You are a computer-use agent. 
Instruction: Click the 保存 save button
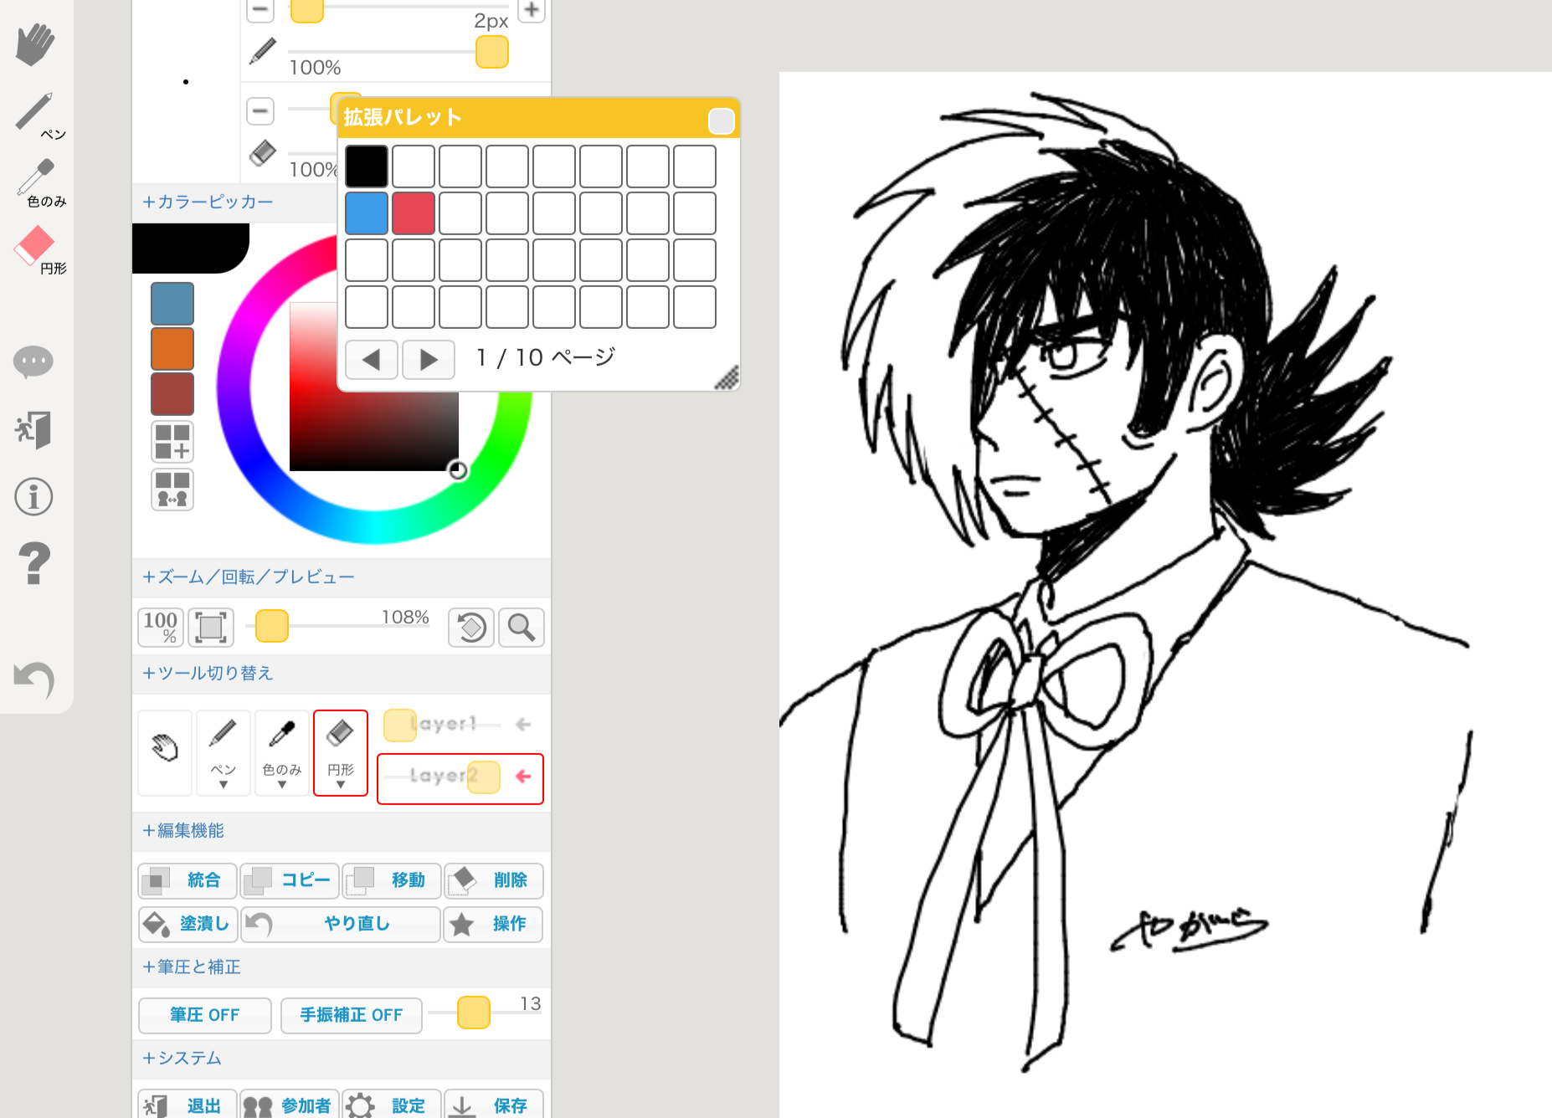(x=494, y=1105)
